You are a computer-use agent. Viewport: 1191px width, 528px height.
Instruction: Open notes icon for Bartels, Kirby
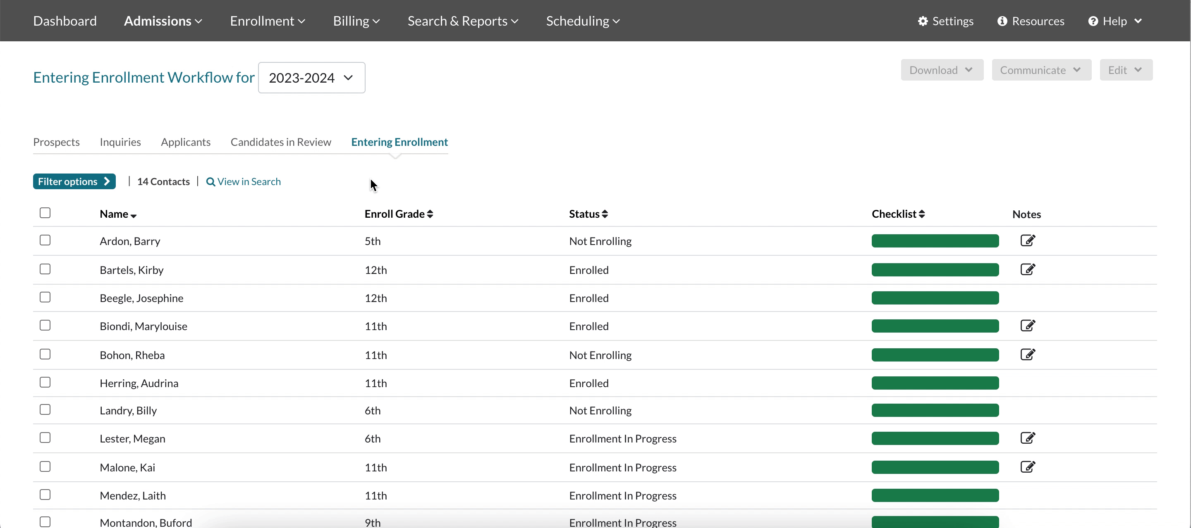click(x=1027, y=269)
